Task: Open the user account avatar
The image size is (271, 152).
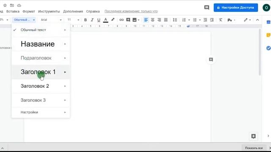Action: tap(266, 8)
